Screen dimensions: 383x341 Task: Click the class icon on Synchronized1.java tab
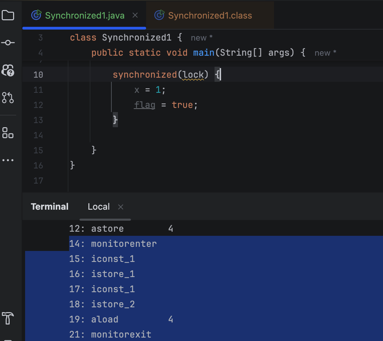coord(36,15)
